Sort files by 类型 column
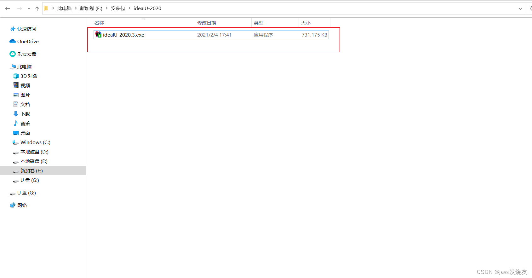This screenshot has width=532, height=278. coord(259,23)
